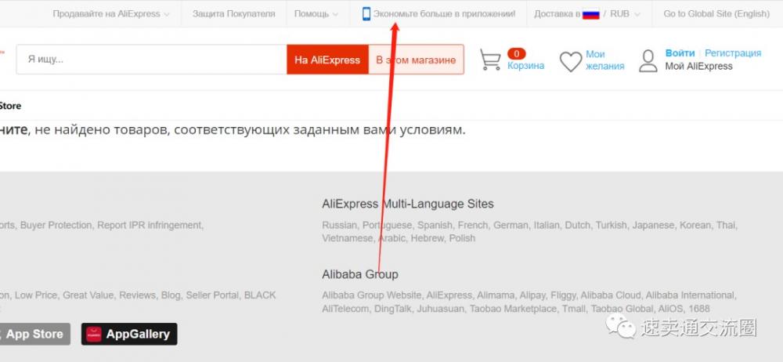Open the German language site link

pyautogui.click(x=511, y=226)
